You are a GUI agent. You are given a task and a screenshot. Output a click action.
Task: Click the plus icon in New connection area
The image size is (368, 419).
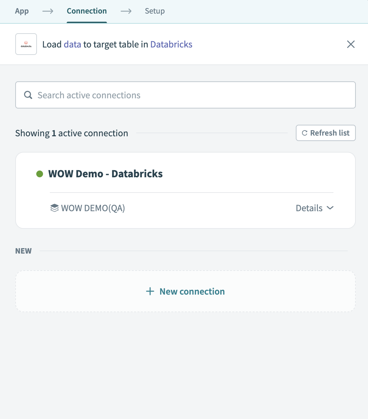(x=150, y=291)
